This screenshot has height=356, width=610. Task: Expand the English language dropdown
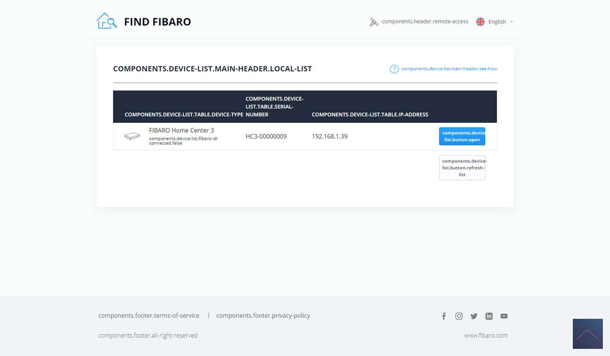pyautogui.click(x=496, y=22)
